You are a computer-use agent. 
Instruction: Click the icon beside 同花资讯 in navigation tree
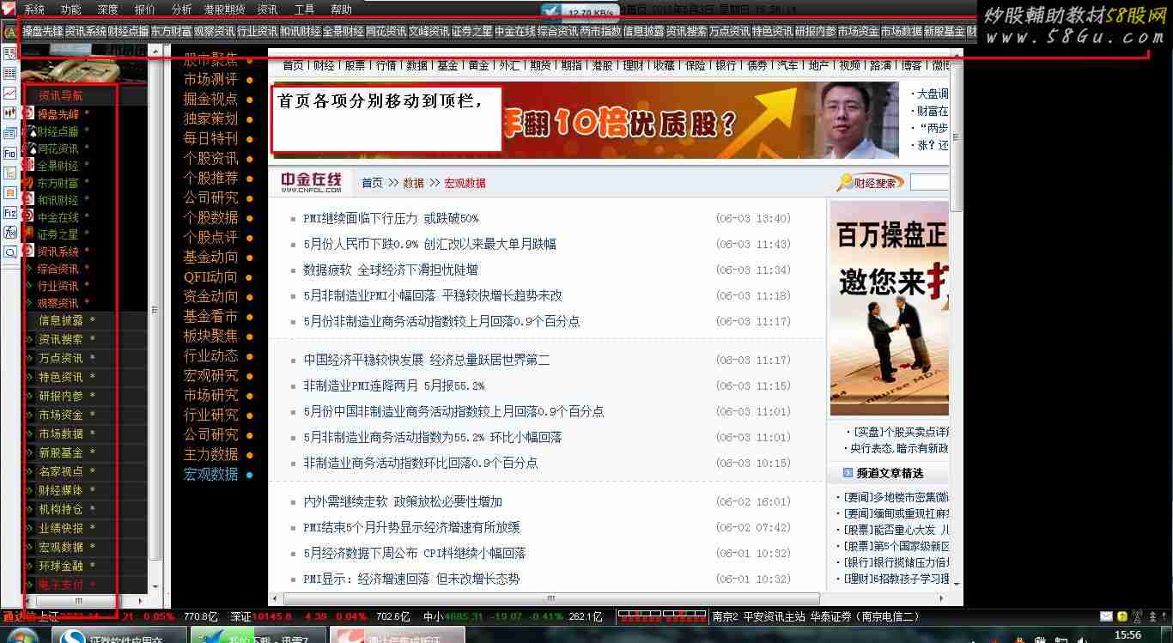[28, 148]
